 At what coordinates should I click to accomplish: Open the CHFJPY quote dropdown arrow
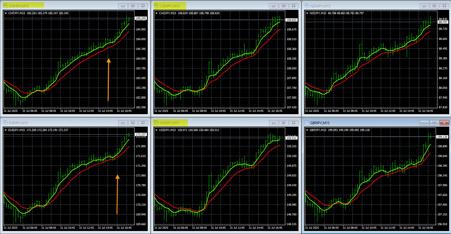point(6,13)
